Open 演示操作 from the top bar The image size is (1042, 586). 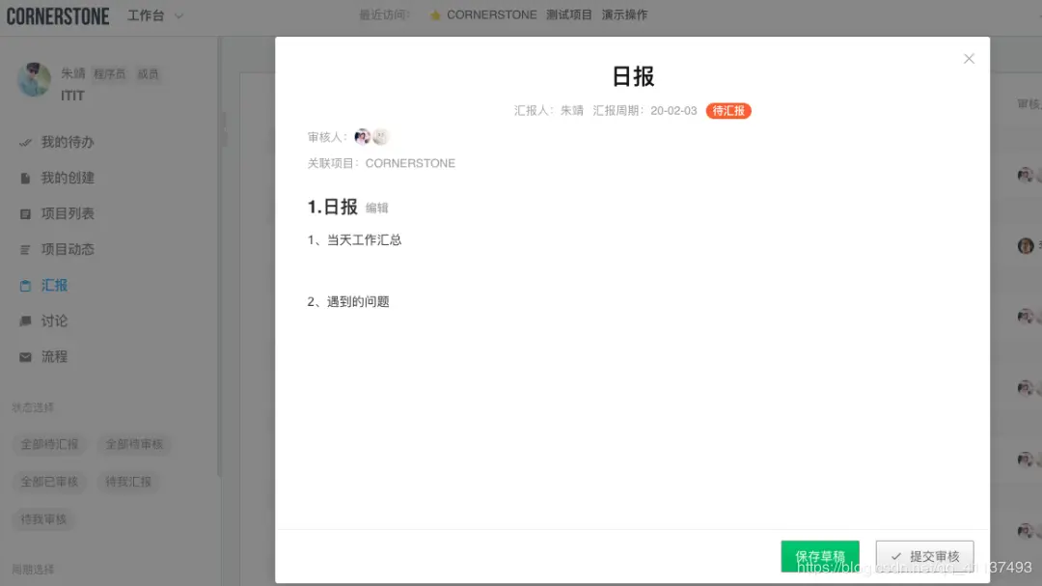tap(624, 14)
